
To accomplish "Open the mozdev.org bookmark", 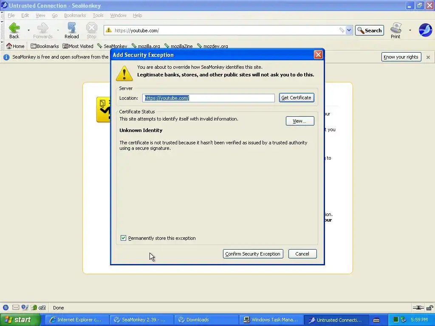I will 212,46.
